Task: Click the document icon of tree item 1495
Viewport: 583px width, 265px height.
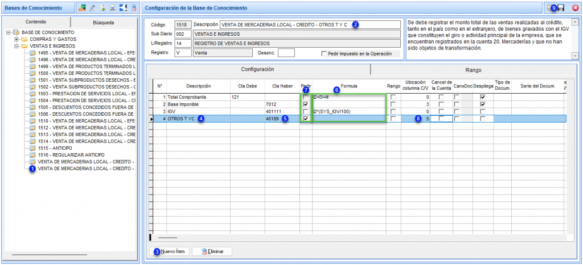Action: [32, 53]
